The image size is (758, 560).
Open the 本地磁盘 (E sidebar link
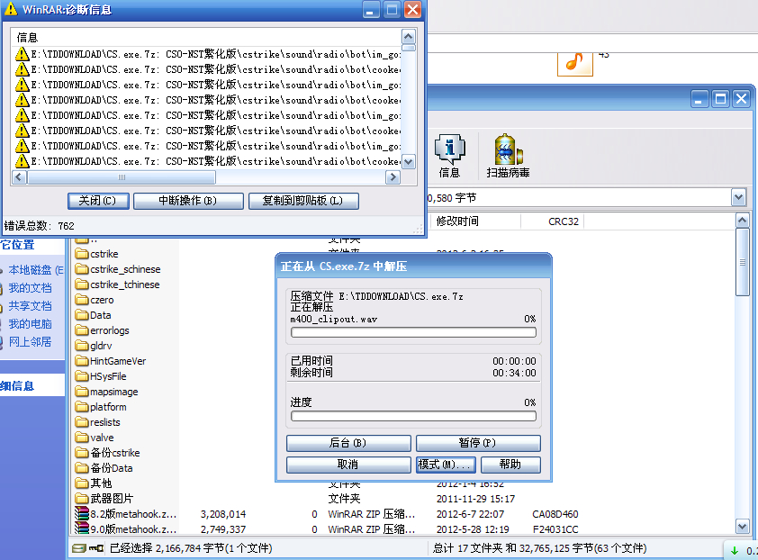pos(36,270)
